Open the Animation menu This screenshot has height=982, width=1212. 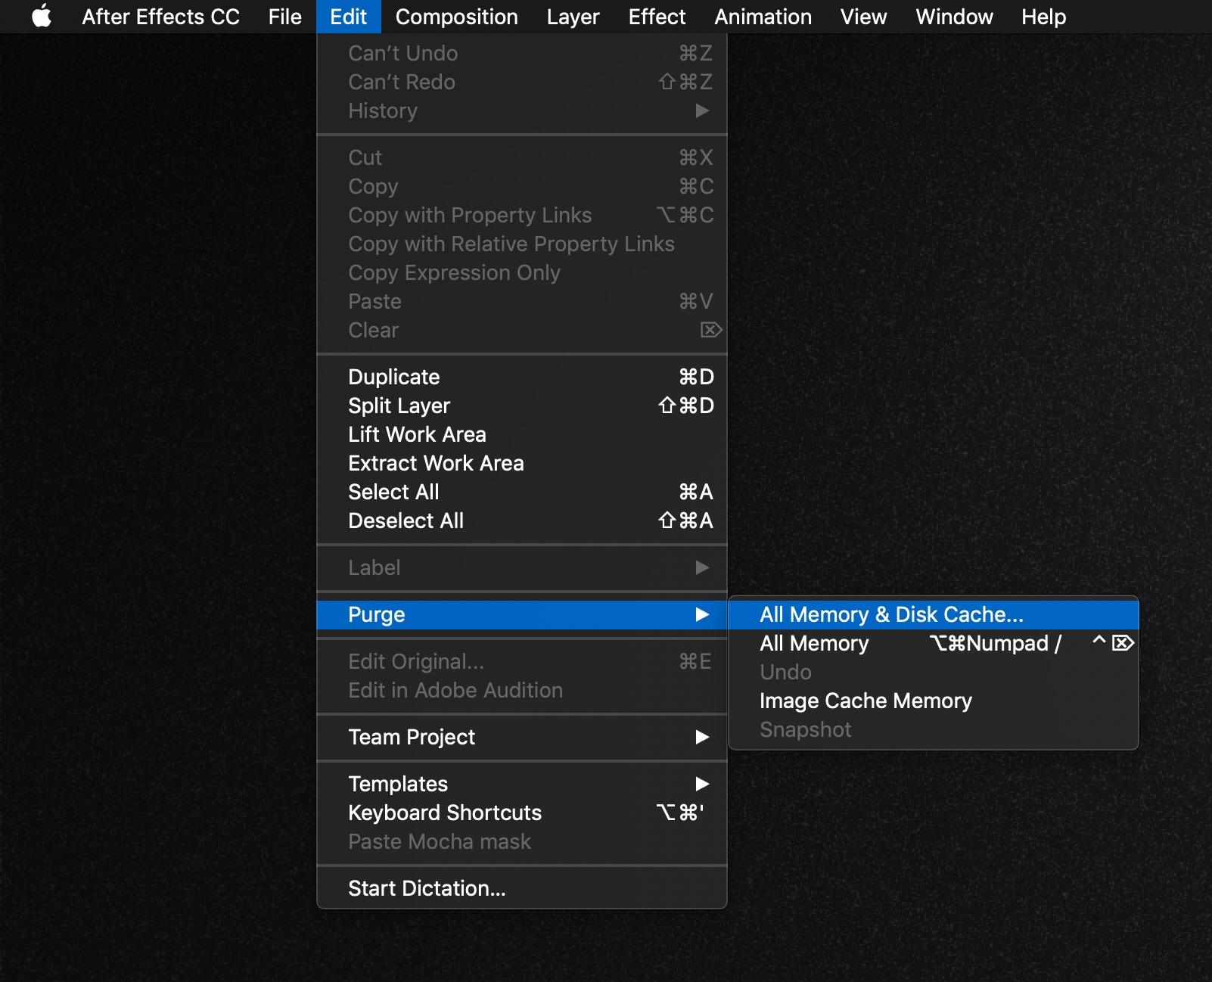763,17
